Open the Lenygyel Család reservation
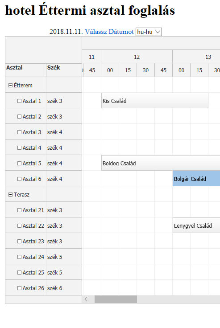The width and height of the screenshot is (220, 328). click(196, 225)
